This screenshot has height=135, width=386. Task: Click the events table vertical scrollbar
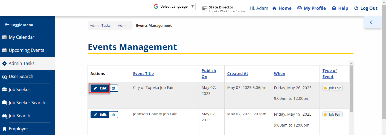[351, 87]
